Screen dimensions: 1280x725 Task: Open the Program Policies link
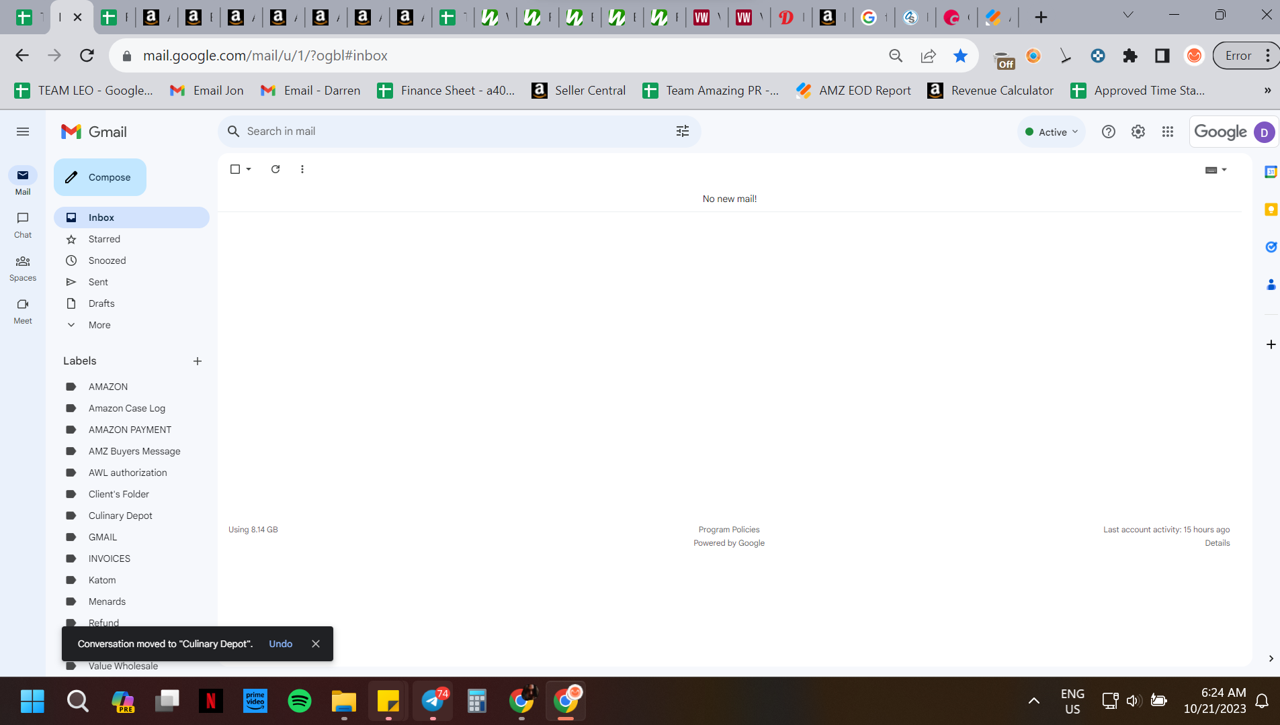tap(729, 530)
